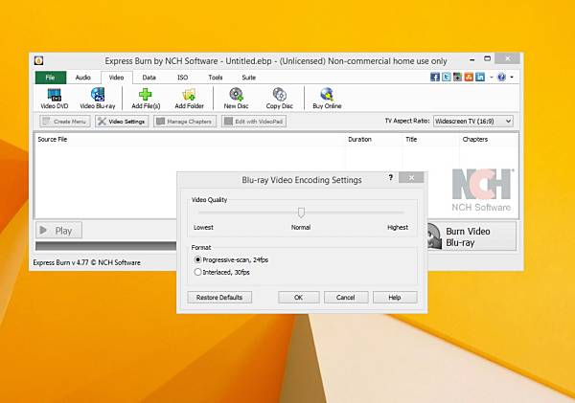Open the Buy Online globe icon

click(x=327, y=94)
